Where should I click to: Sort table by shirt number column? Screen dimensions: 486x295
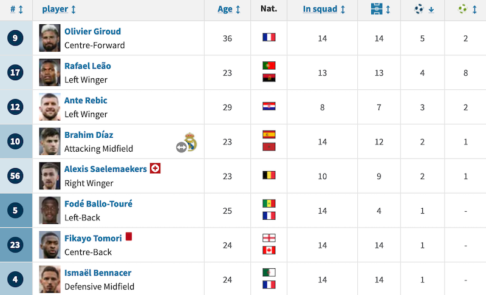pyautogui.click(x=16, y=9)
